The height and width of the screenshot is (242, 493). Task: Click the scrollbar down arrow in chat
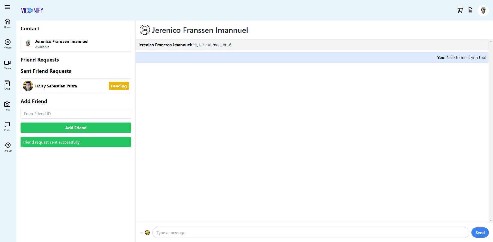491,220
